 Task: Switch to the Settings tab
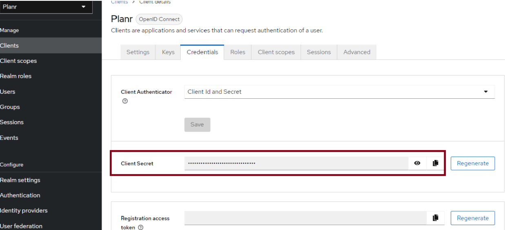tap(138, 52)
